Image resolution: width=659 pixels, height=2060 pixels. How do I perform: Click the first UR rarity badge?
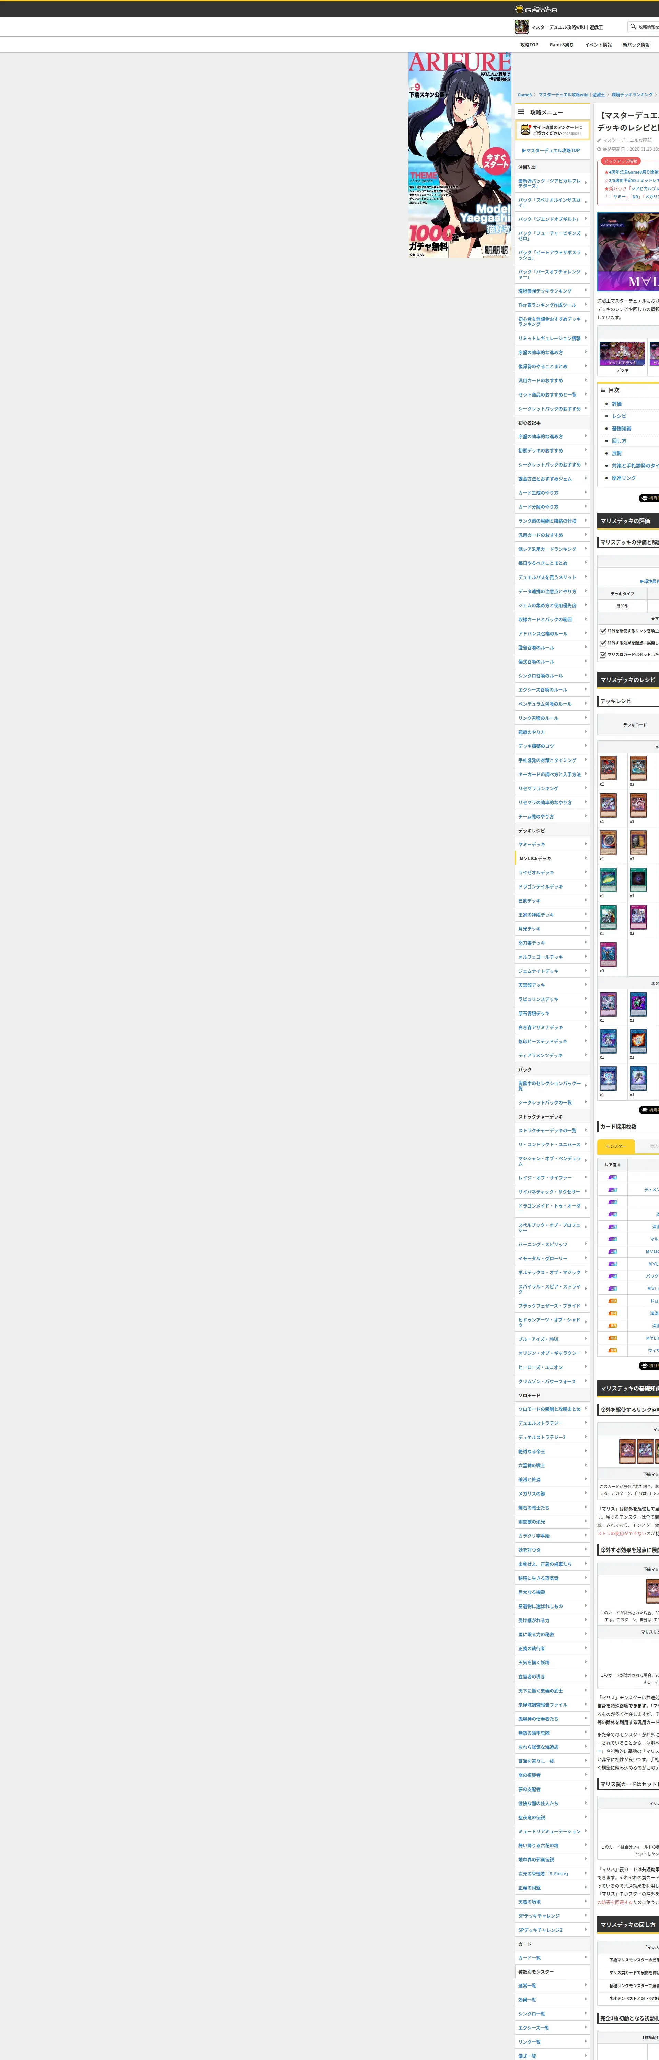613,1177
